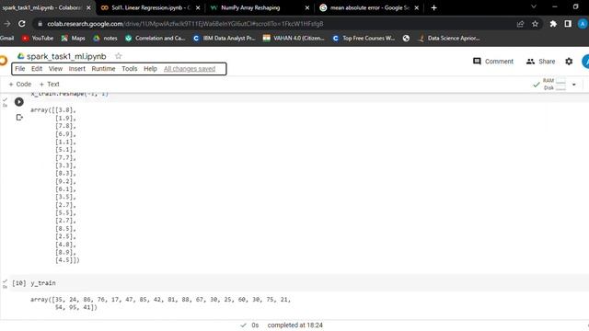Click the All changes saved link
Viewport: 589px width, 331px height.
(x=190, y=69)
